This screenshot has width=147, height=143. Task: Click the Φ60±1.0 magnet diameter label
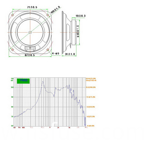[x=78, y=31]
